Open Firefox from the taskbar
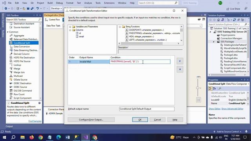This screenshot has width=251, height=141. click(31, 137)
